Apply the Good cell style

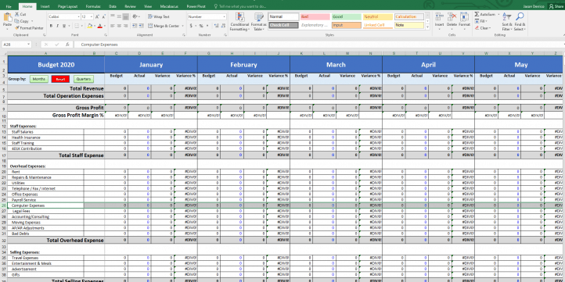tap(347, 16)
